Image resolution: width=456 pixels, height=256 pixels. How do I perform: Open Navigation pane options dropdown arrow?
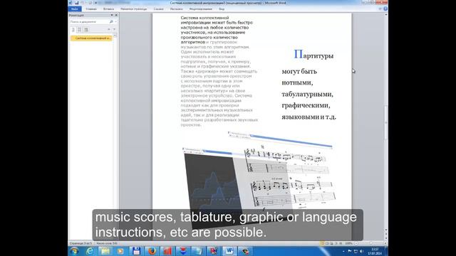pos(112,15)
